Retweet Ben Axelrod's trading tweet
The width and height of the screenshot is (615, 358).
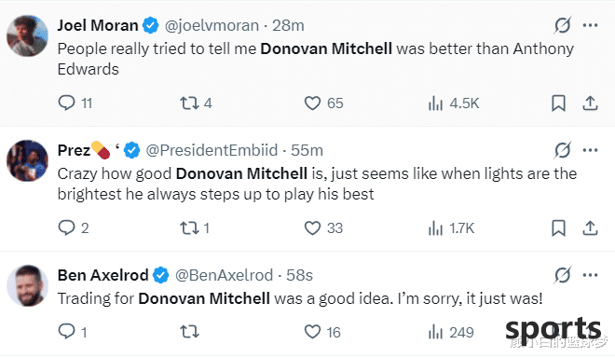pyautogui.click(x=189, y=332)
